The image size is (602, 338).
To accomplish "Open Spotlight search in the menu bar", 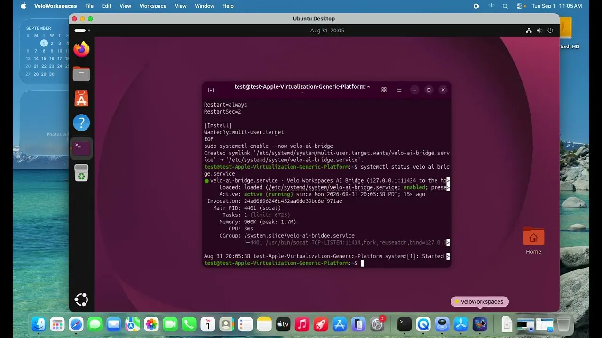I will 505,6.
